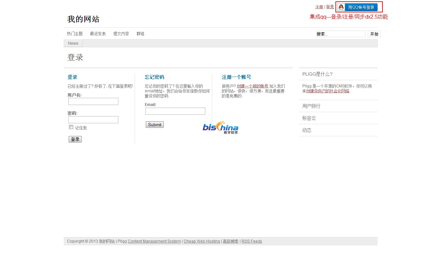Screen dimensions: 441x255
Task: Click the 开始 search button
Action: tap(374, 34)
